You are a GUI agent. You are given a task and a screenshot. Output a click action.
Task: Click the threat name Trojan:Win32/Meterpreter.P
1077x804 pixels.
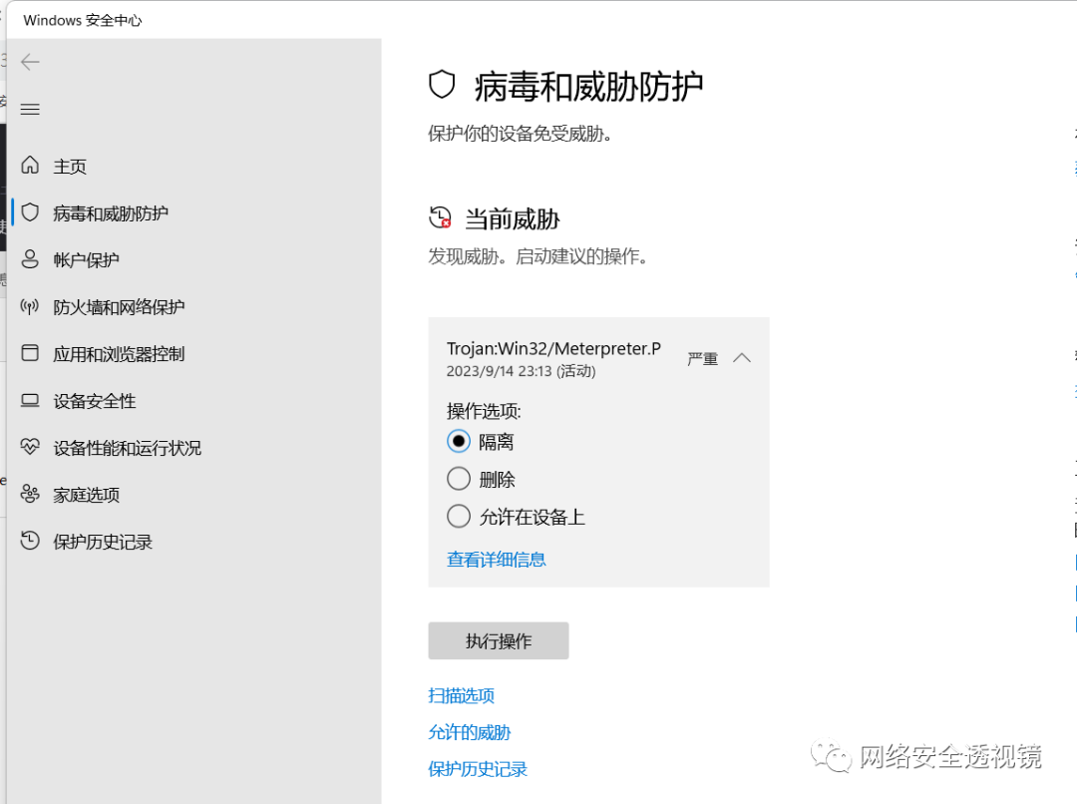pos(553,348)
